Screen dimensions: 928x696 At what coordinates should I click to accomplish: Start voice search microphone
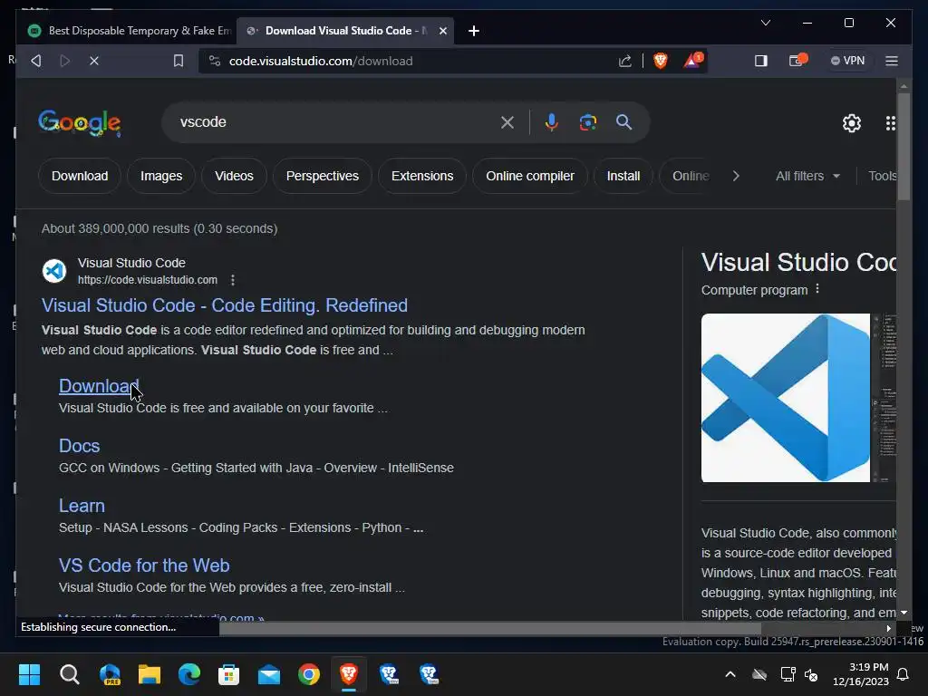click(x=551, y=122)
